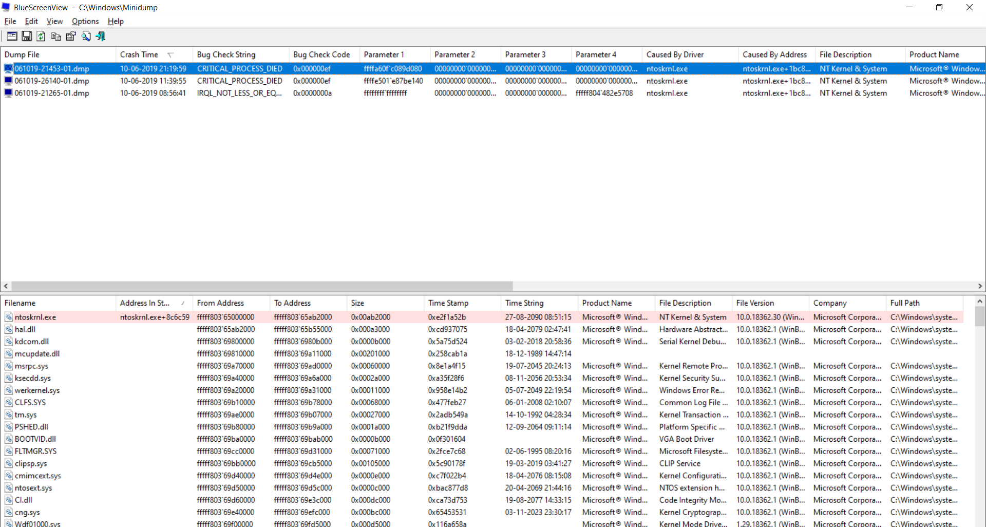Sort by the Crash Time column header

[139, 54]
